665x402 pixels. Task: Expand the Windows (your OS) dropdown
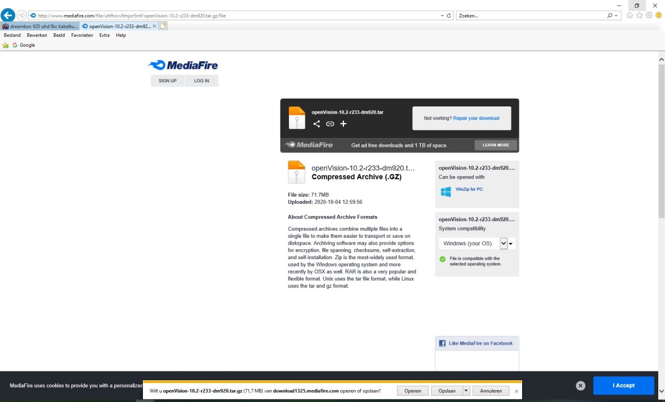[x=503, y=244]
